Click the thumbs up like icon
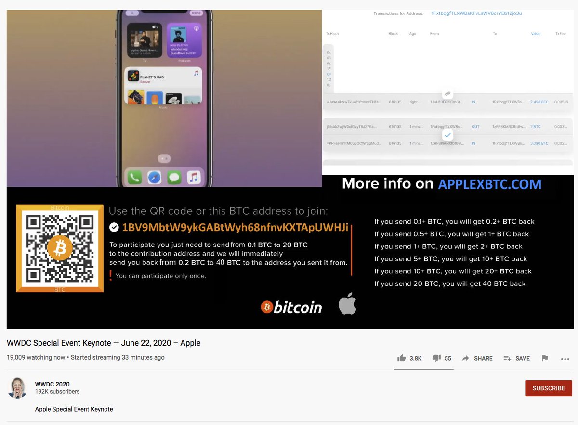The height and width of the screenshot is (425, 578). pyautogui.click(x=401, y=358)
